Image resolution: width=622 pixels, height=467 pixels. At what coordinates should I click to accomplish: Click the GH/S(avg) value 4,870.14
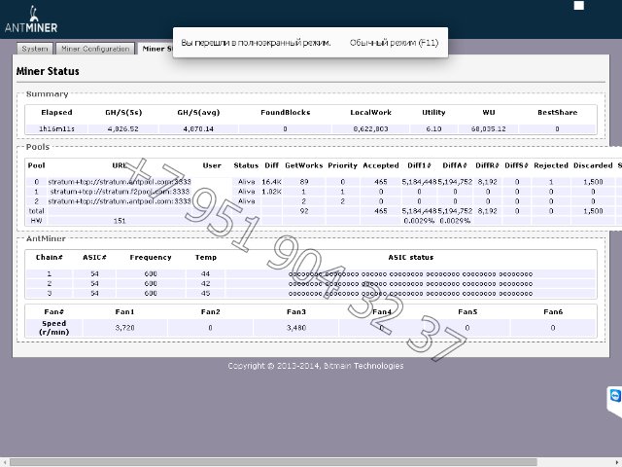(x=198, y=128)
